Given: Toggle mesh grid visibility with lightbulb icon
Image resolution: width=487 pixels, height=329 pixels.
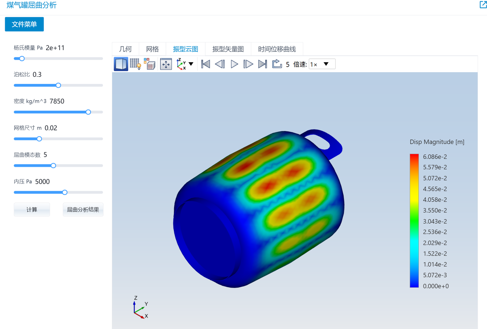Looking at the screenshot, I should pos(135,64).
